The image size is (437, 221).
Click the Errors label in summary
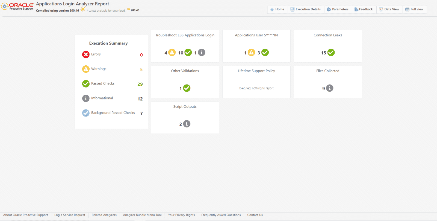pos(96,54)
